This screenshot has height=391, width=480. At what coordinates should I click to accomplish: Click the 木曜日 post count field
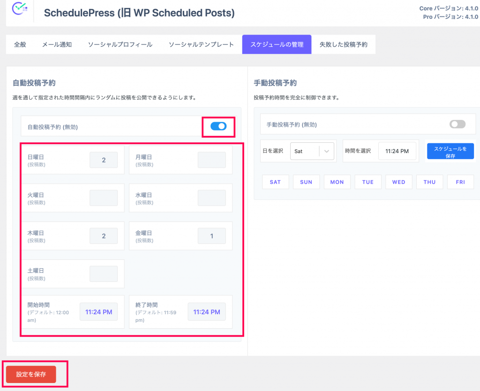104,236
